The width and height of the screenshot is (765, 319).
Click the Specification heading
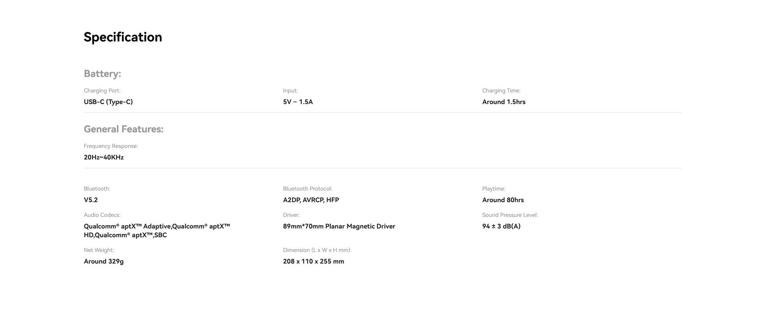(x=123, y=37)
